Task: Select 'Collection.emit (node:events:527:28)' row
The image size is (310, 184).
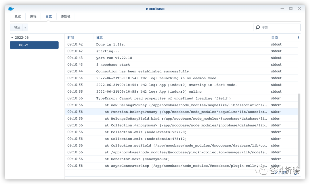Action: (181, 132)
